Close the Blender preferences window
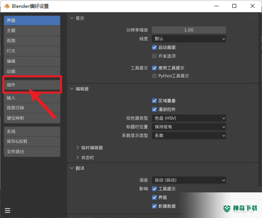Screen dimensions: 262x218 (253, 6)
